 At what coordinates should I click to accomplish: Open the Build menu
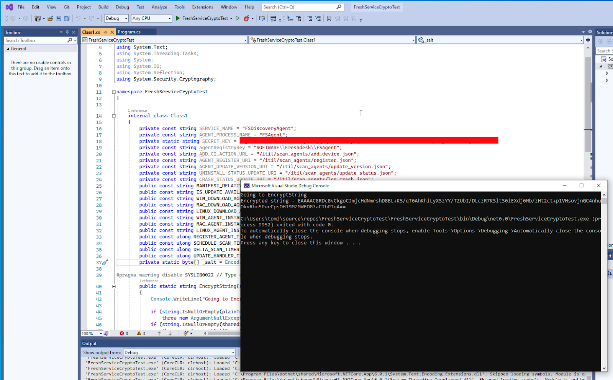(x=103, y=7)
